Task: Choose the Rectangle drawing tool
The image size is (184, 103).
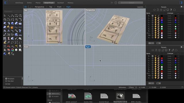Action: (x=12, y=19)
